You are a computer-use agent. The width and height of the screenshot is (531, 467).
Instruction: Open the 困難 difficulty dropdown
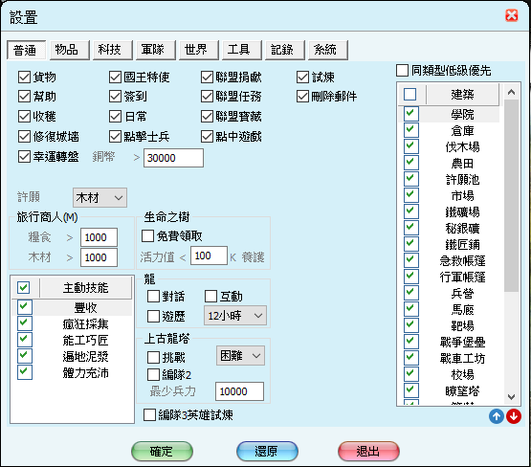(240, 356)
